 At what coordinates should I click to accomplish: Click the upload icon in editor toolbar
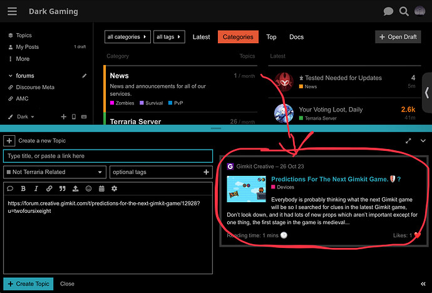tap(75, 188)
